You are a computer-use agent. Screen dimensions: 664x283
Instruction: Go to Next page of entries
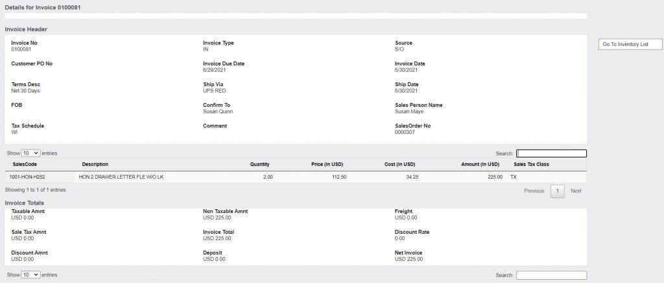point(576,191)
